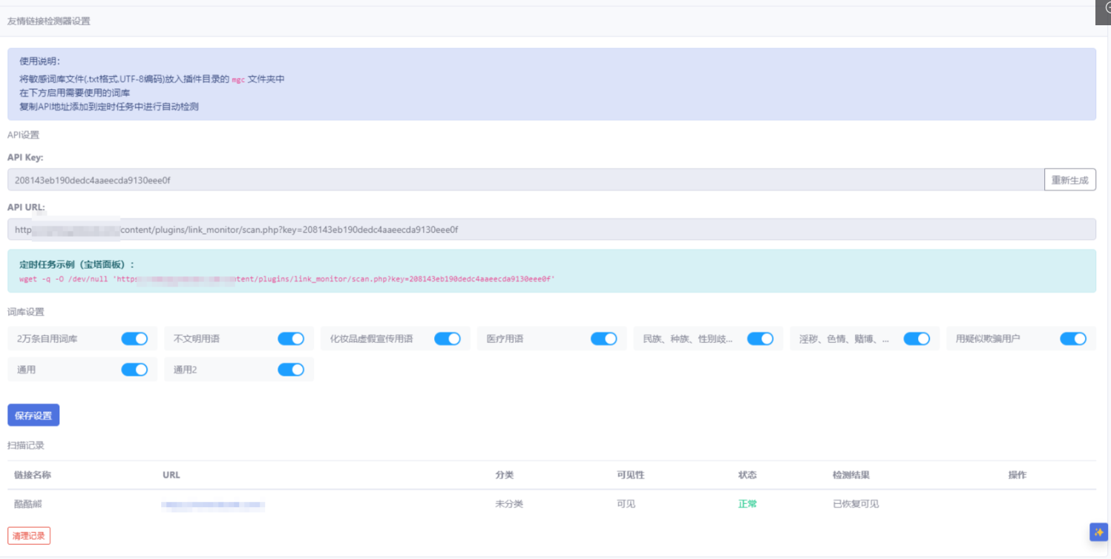Viewport: 1111px width, 559px height.
Task: Disable the 2万条自用词库 toggle
Action: 134,339
